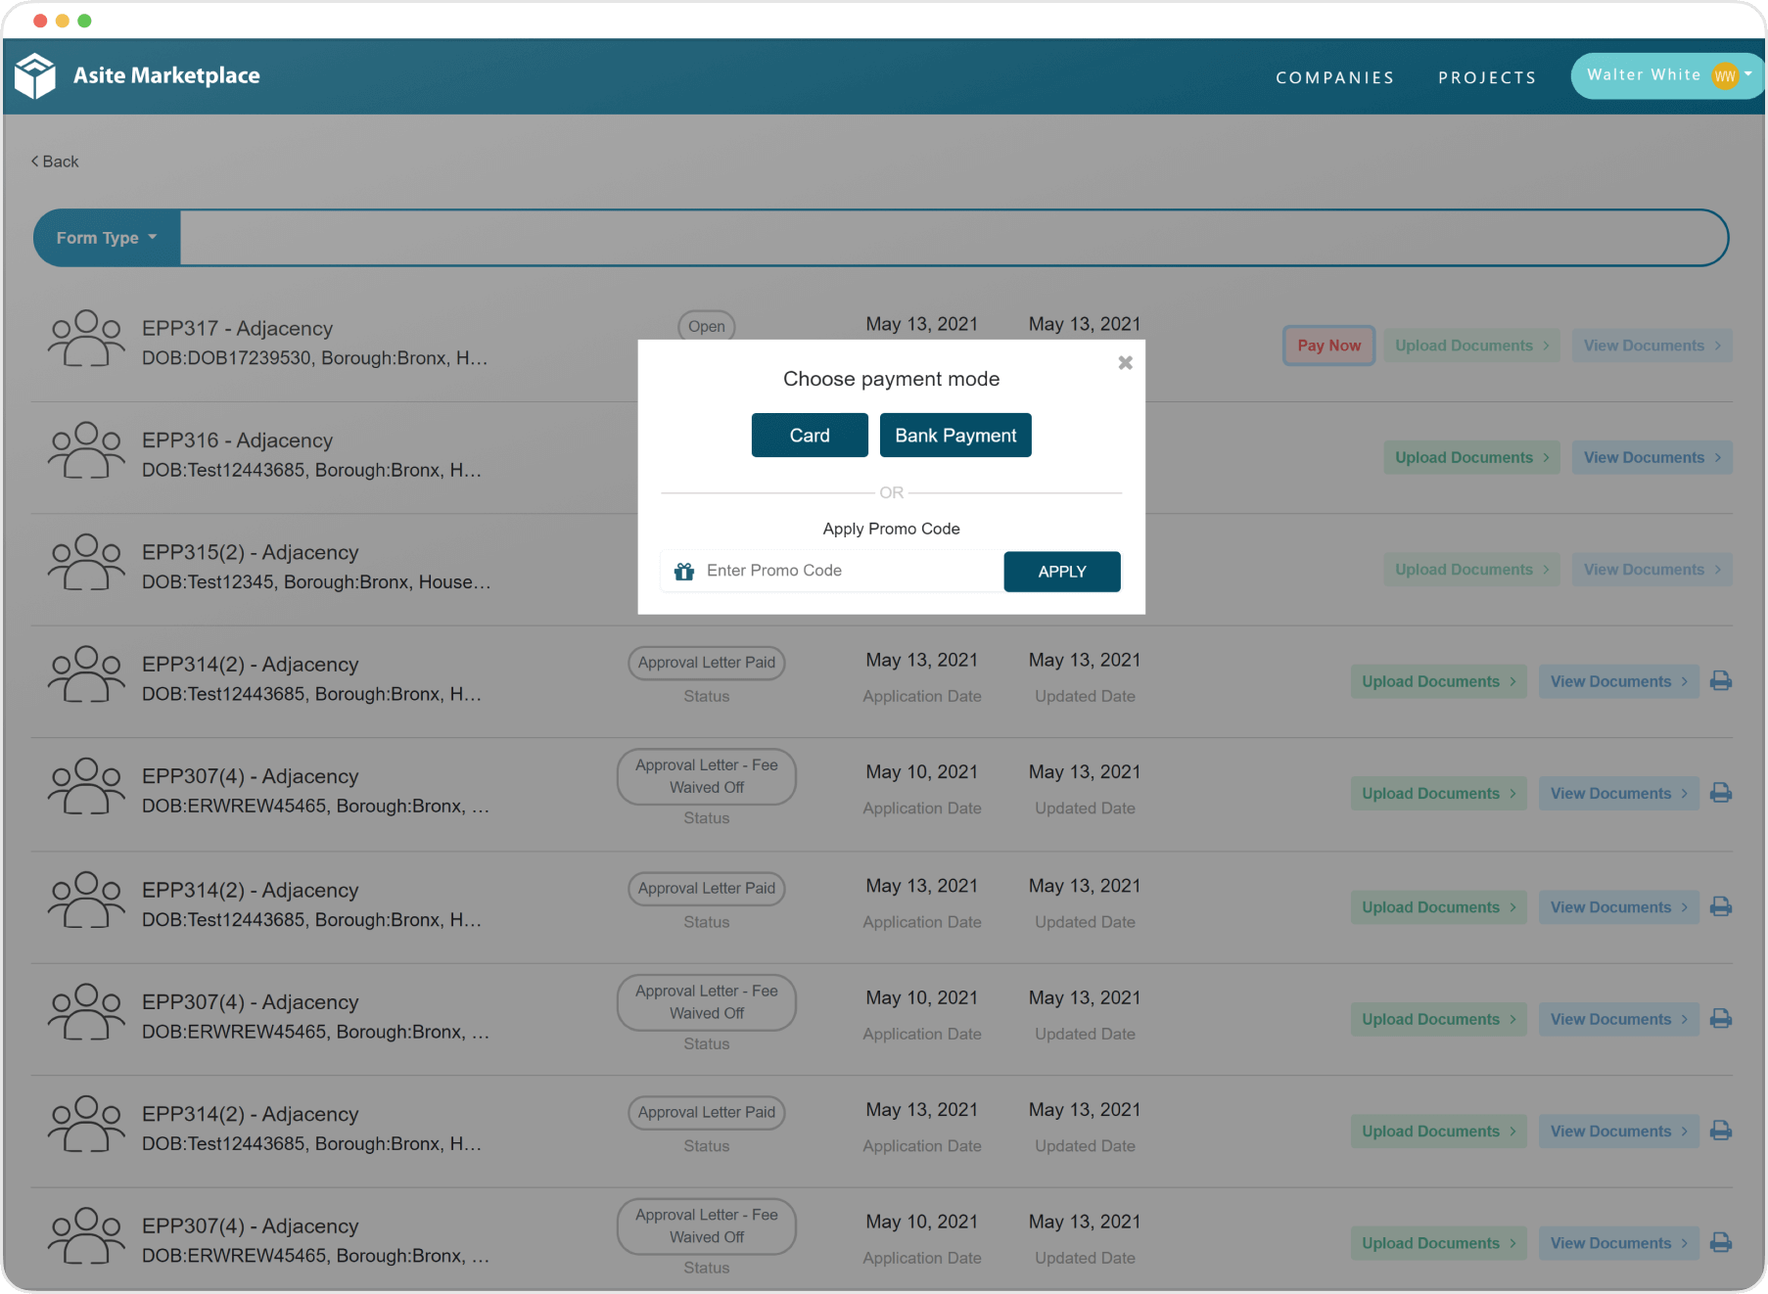1768x1294 pixels.
Task: Click Pay Now for EPP317
Action: coord(1328,345)
